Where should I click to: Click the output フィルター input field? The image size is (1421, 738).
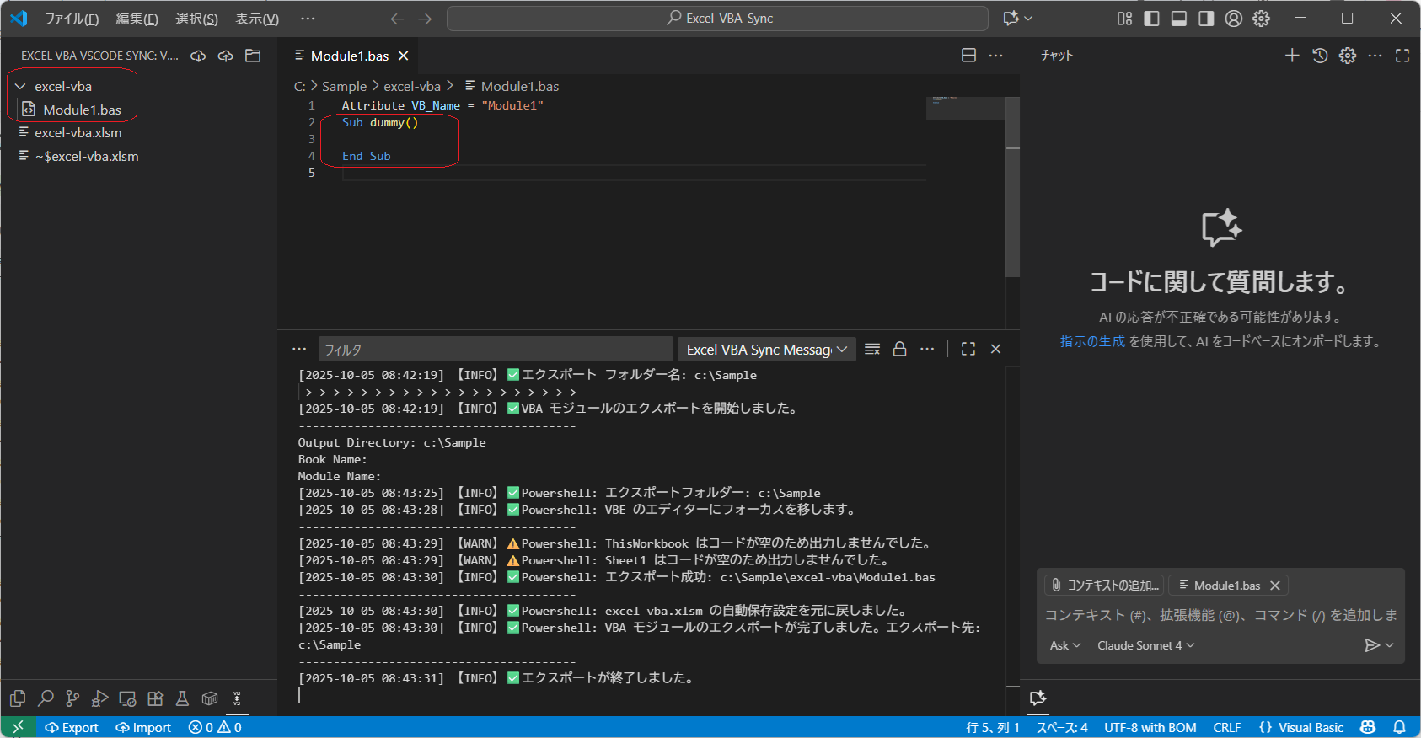coord(496,349)
